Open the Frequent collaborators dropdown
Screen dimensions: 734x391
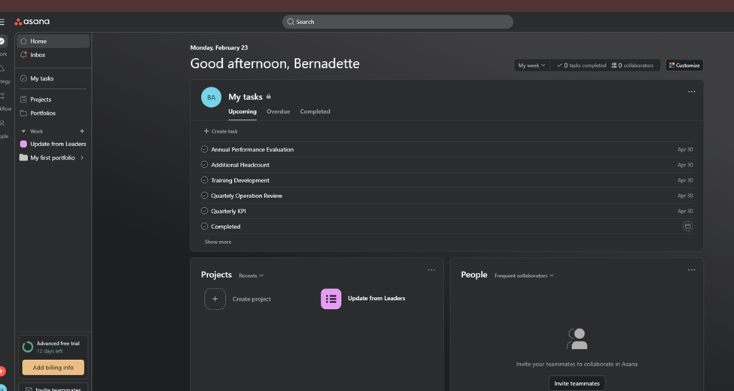pyautogui.click(x=524, y=276)
